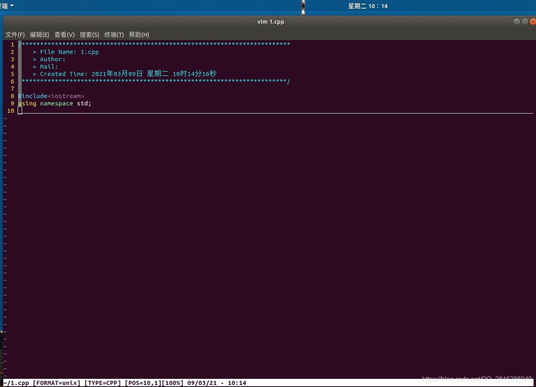Image resolution: width=536 pixels, height=387 pixels.
Task: Click the ~/1.cpp path in status line
Action: tap(16, 383)
